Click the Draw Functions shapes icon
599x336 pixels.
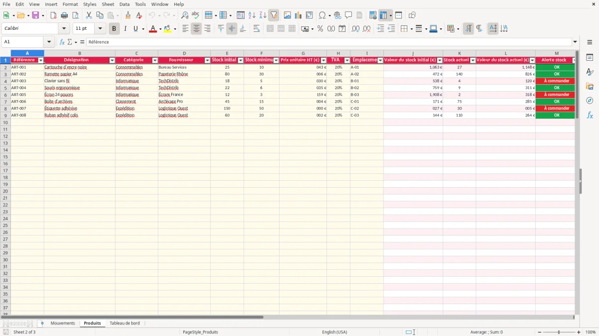coord(412,15)
